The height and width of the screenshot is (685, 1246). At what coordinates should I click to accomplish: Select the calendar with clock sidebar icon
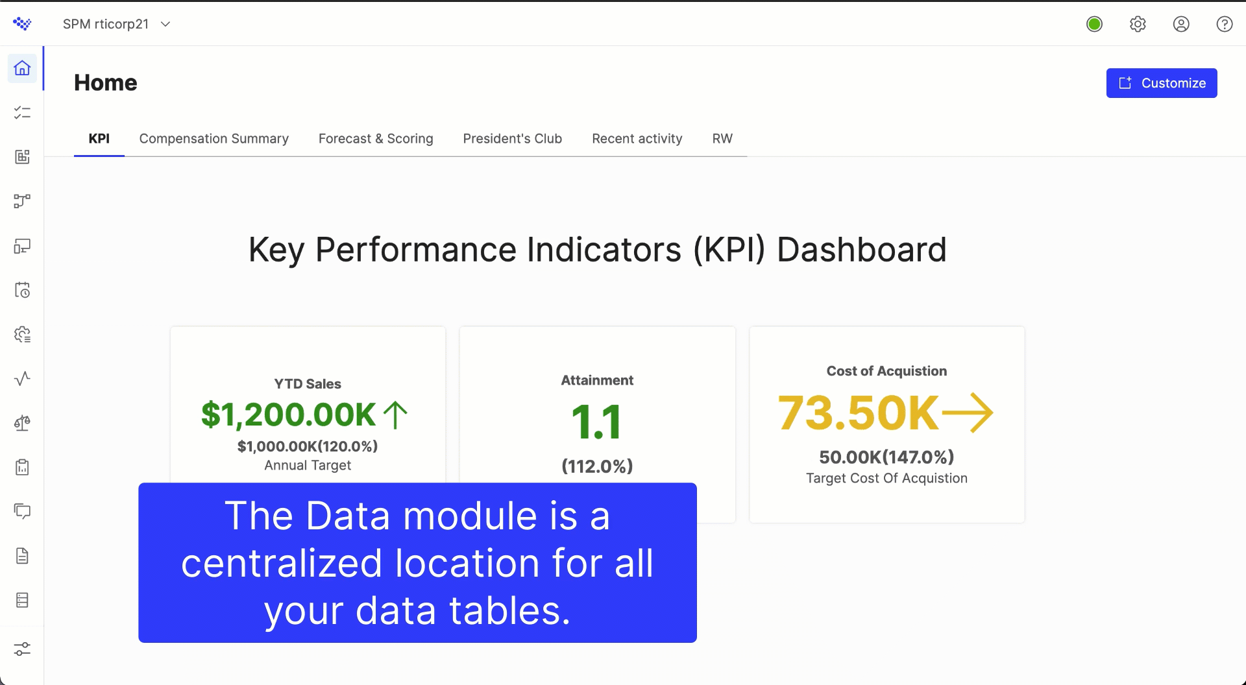(22, 290)
